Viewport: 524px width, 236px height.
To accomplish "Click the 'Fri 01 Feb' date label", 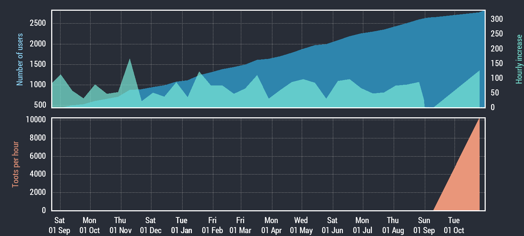I will tap(212, 225).
